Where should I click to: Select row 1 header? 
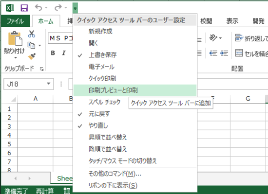9,108
